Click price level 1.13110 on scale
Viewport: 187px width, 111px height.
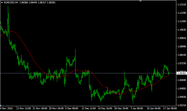(x=182, y=5)
